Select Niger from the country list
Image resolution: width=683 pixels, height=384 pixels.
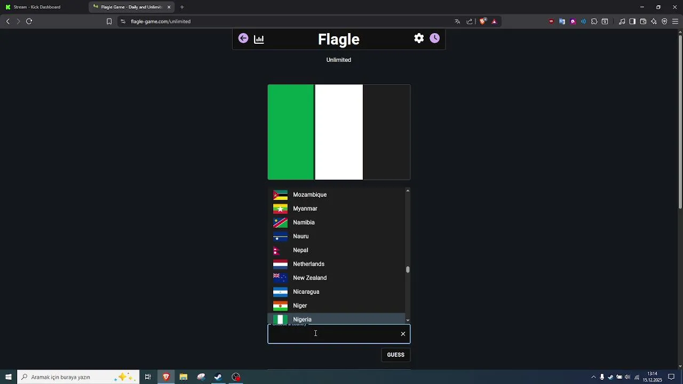coord(337,306)
